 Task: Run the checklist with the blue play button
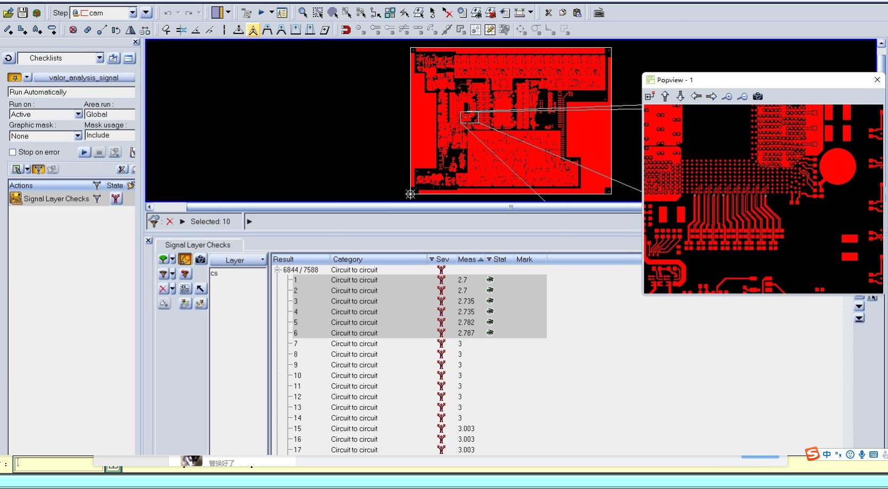84,153
